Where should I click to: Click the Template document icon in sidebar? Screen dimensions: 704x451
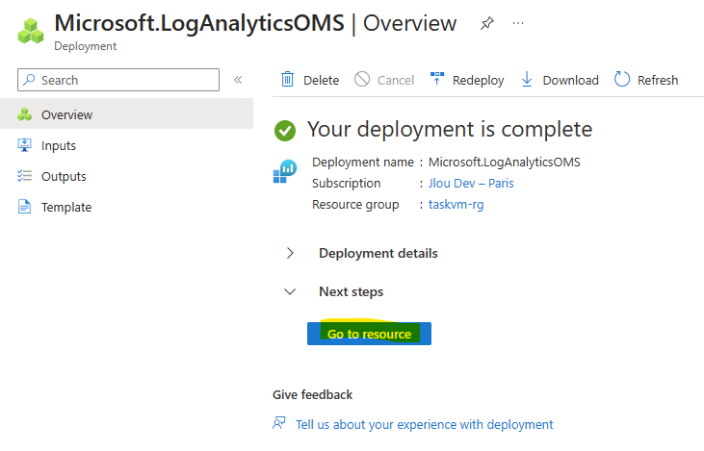point(24,207)
